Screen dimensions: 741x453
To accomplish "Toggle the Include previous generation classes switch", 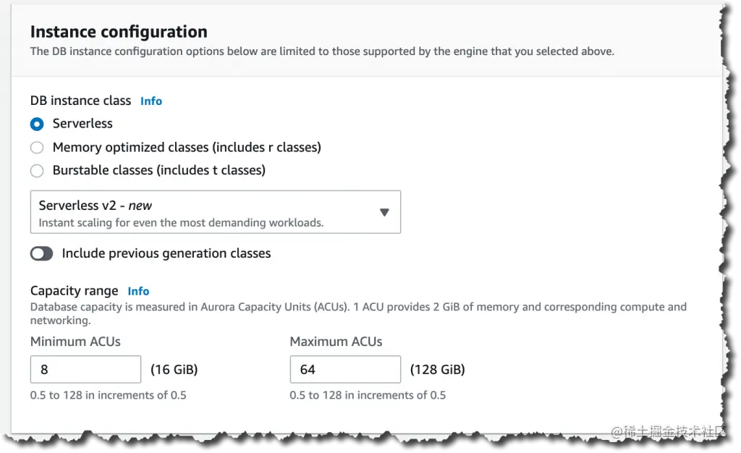I will point(42,253).
